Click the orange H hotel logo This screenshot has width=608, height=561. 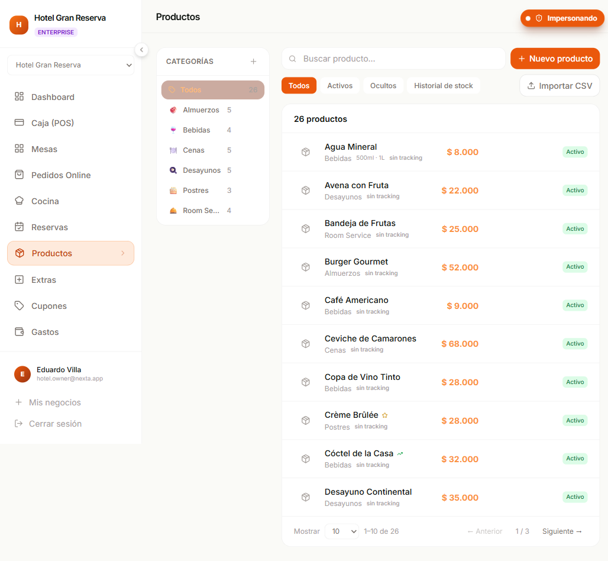coord(18,25)
